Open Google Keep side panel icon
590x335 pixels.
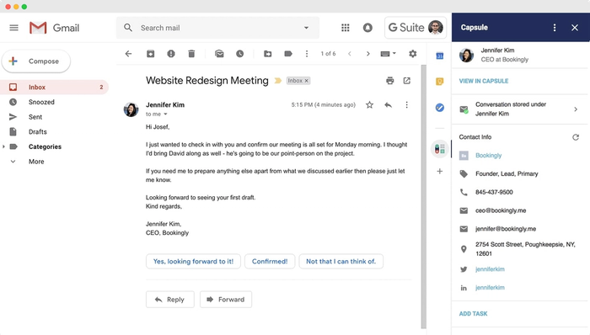click(439, 82)
